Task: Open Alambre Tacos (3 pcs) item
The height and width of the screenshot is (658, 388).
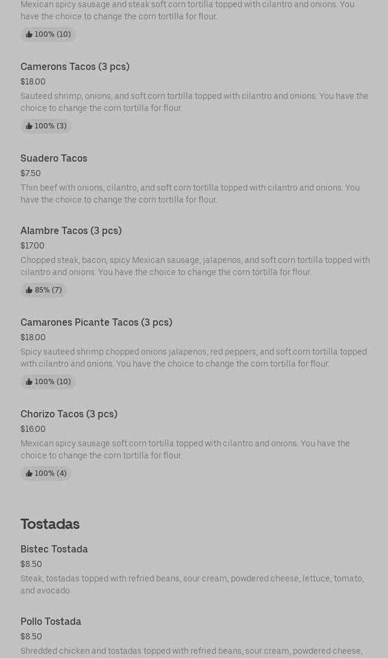Action: pos(71,230)
